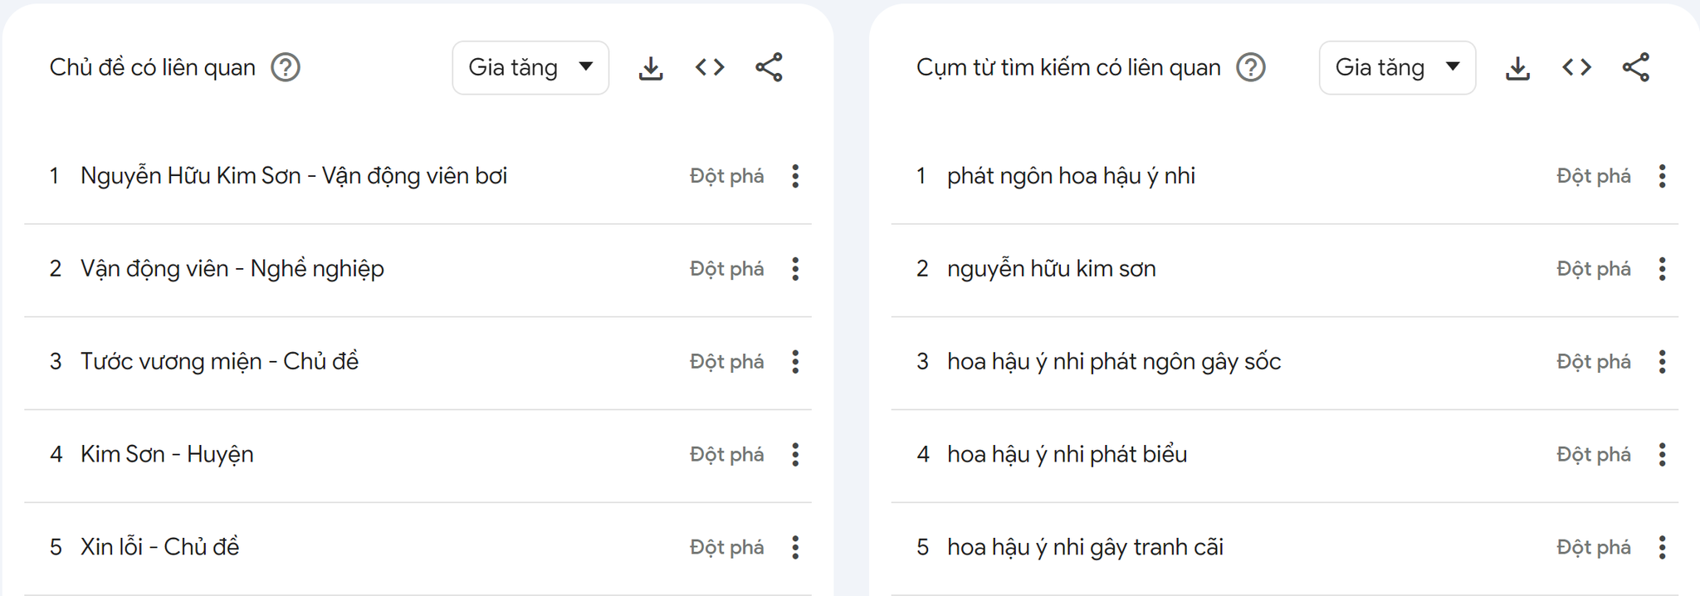Click Đột phá value for gây tranh cãi query
This screenshot has height=596, width=1700.
[1594, 548]
